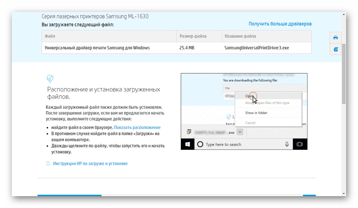This screenshot has height=208, width=358.
Task: Click heading Серия лазерных принтеров Samsung ML-1630
Action: point(95,16)
